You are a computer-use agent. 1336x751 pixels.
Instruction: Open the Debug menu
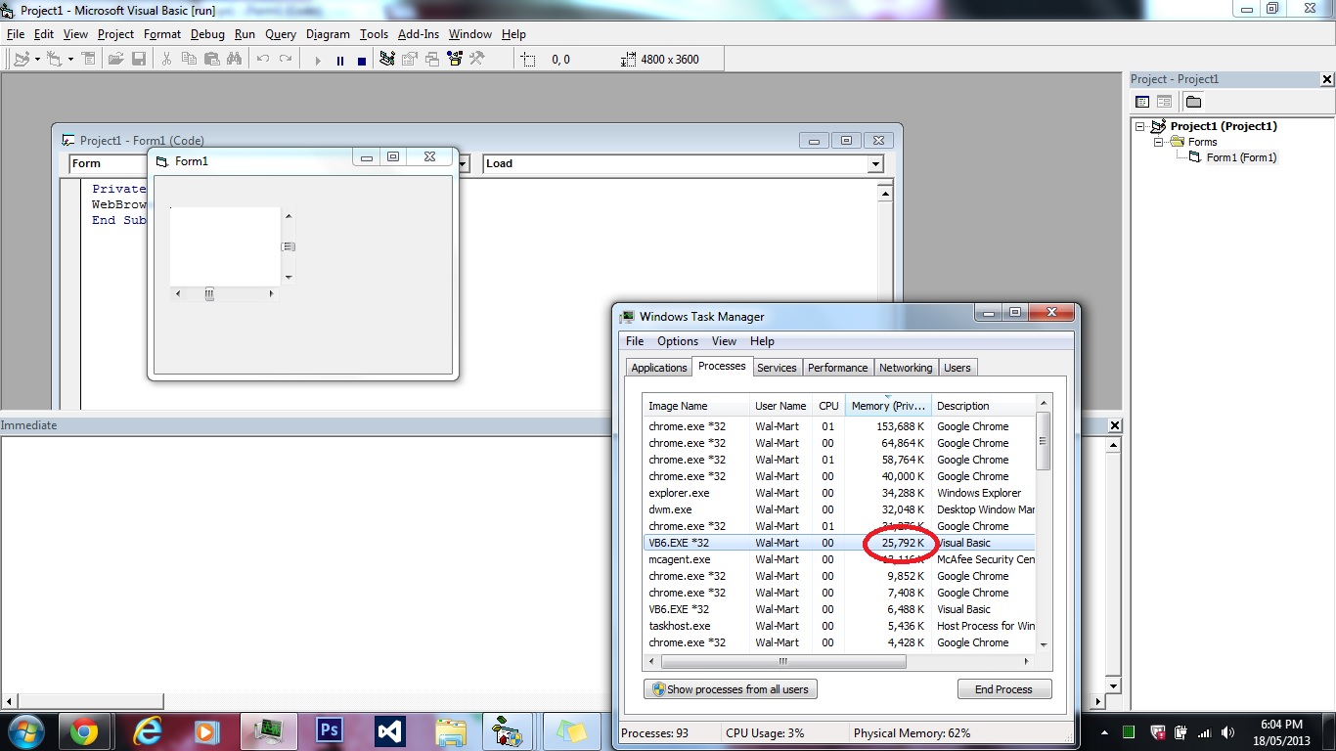(x=207, y=34)
